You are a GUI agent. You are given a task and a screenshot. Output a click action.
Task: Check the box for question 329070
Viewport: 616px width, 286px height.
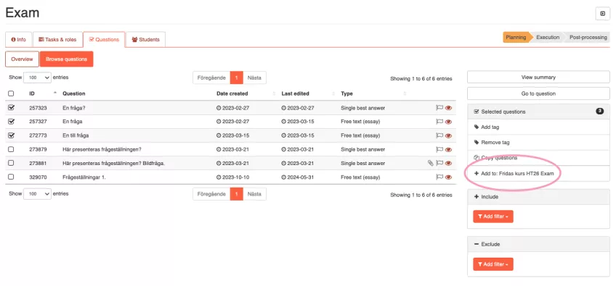coord(11,177)
